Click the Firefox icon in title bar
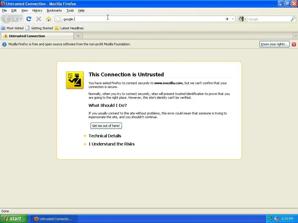The height and width of the screenshot is (223, 298). tap(3, 3)
